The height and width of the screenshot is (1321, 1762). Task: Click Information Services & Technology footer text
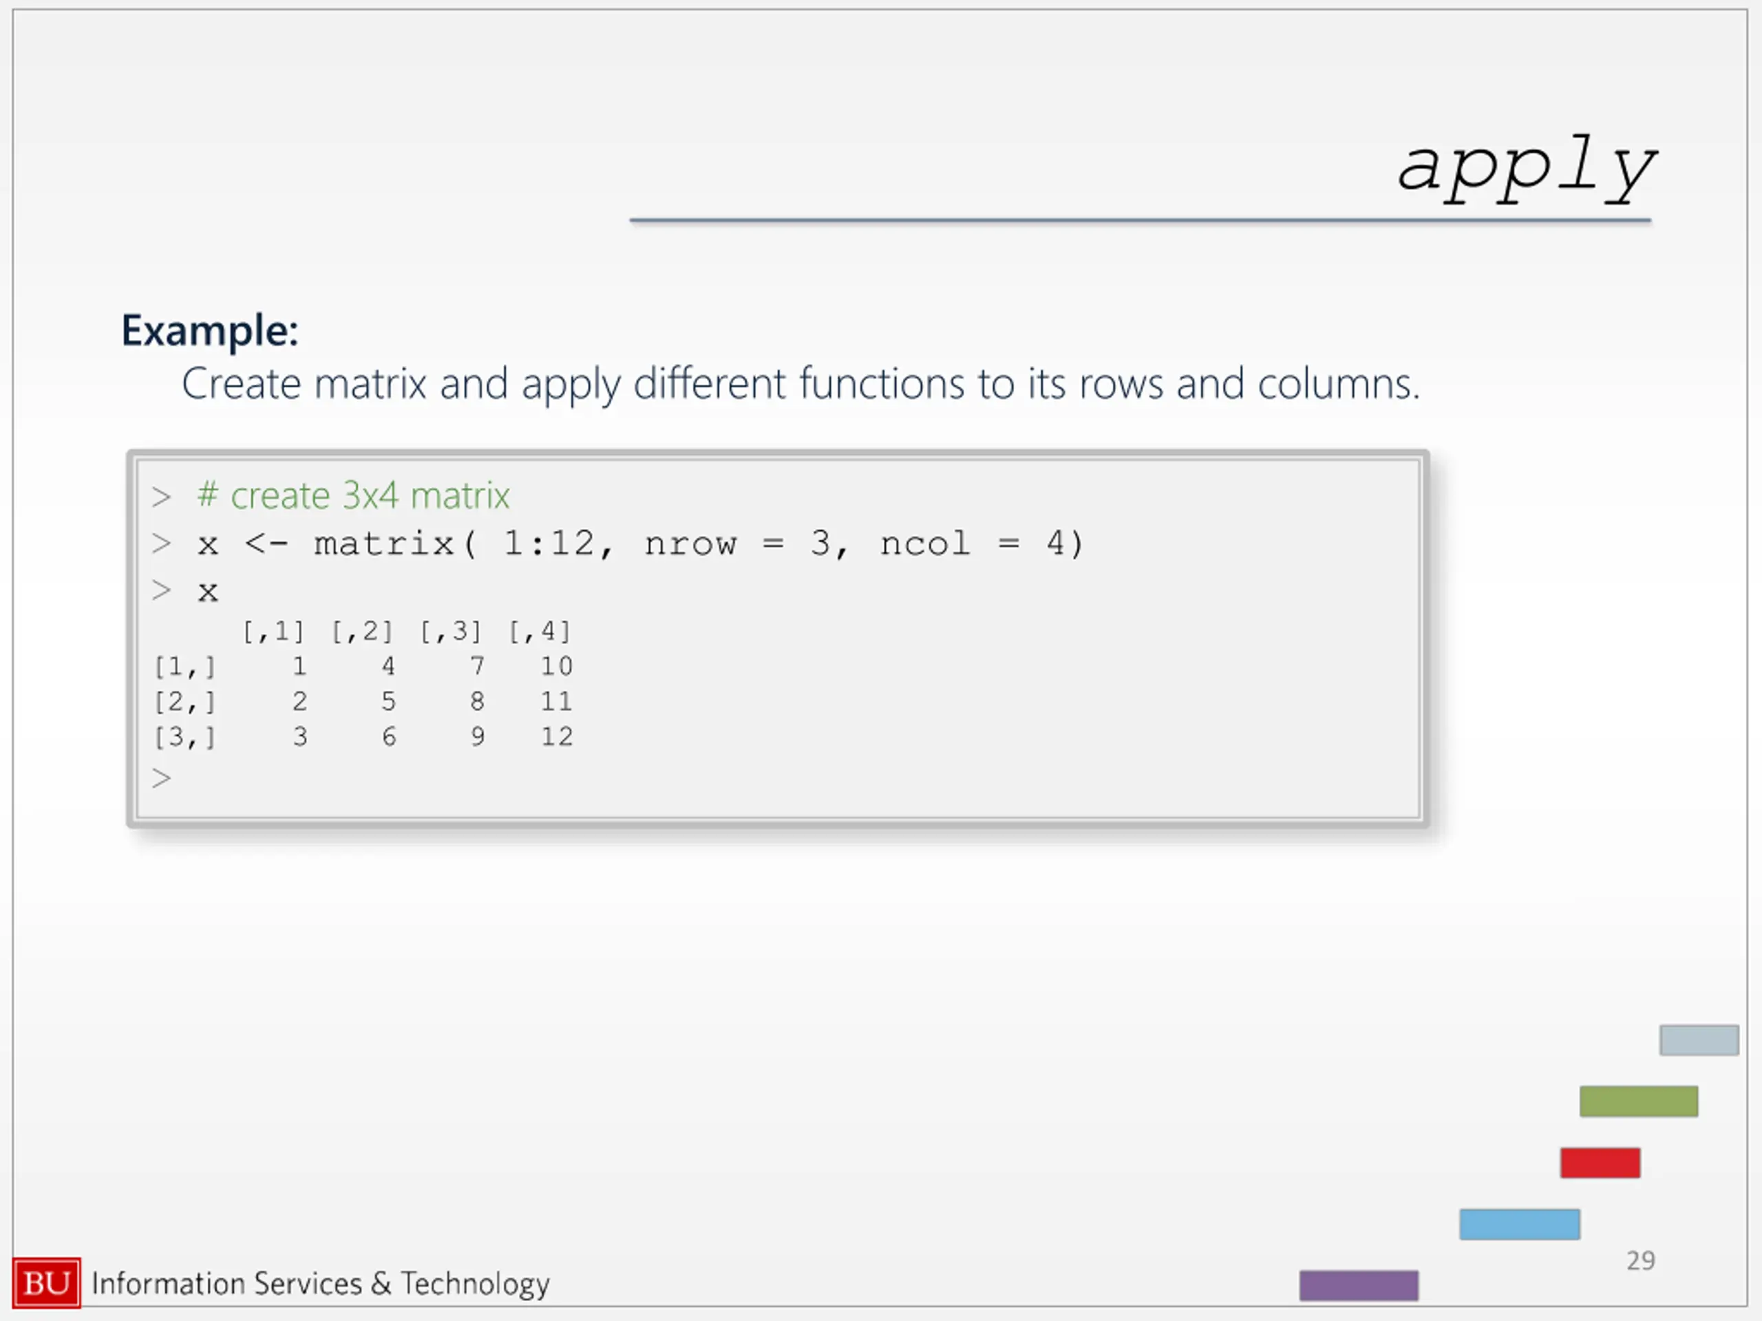coord(321,1284)
